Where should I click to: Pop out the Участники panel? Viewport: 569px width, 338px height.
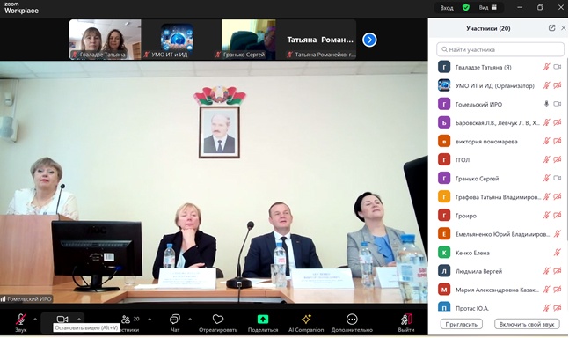pos(551,28)
